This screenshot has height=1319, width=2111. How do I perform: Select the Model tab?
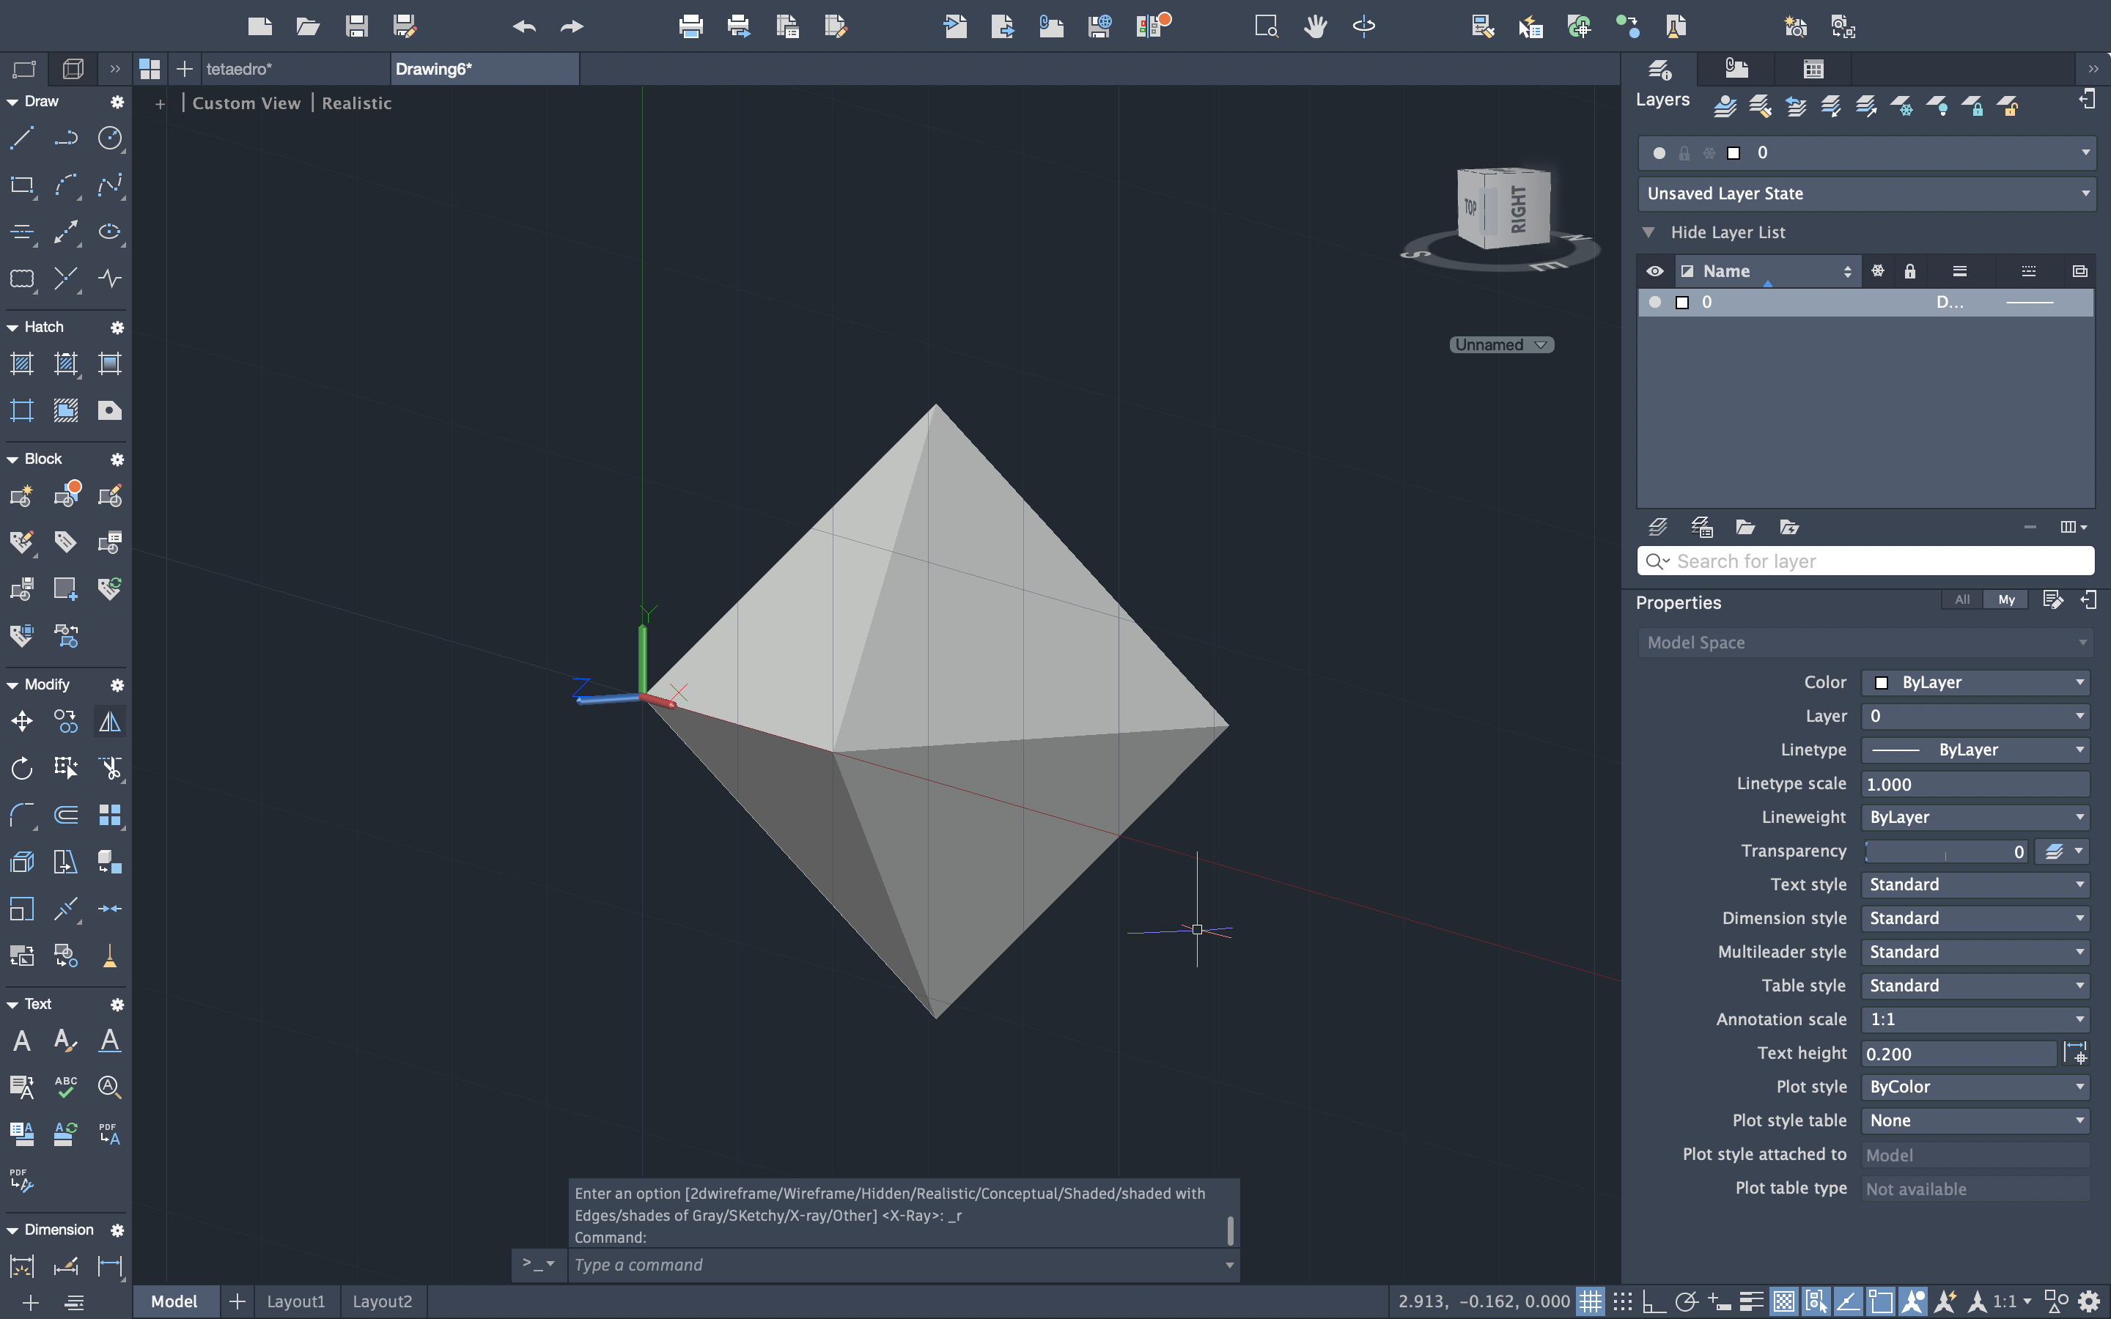174,1301
